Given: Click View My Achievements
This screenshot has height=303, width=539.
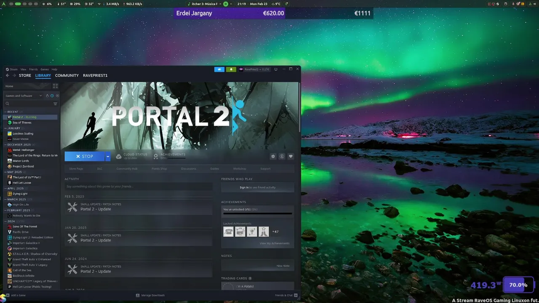Looking at the screenshot, I should (x=275, y=243).
